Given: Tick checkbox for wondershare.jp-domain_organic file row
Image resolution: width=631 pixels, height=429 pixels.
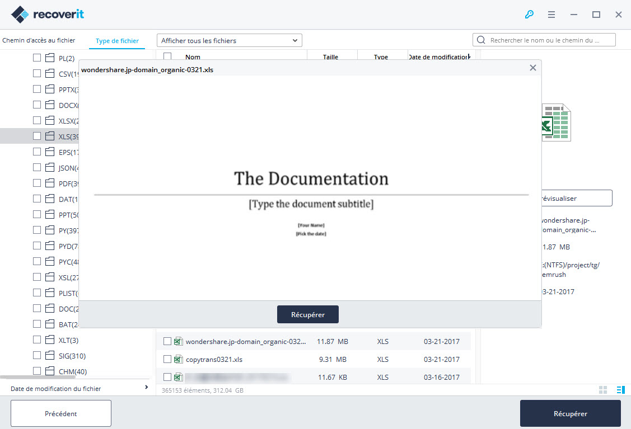Looking at the screenshot, I should [x=167, y=341].
